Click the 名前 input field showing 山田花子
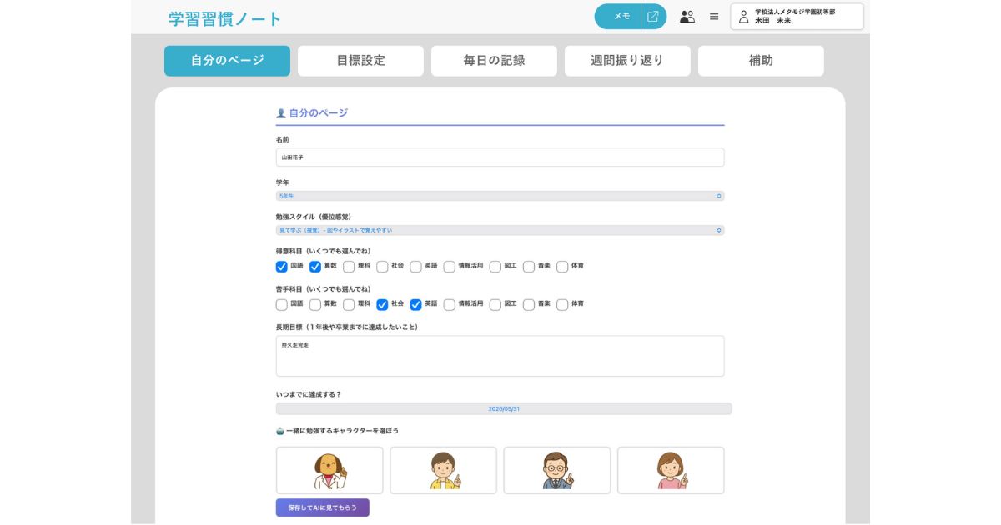The image size is (1001, 525). click(499, 157)
